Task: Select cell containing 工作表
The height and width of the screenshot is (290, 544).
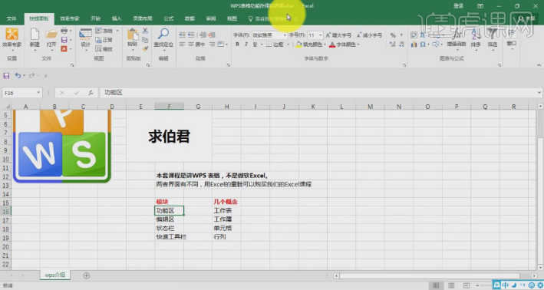Action: click(x=226, y=210)
